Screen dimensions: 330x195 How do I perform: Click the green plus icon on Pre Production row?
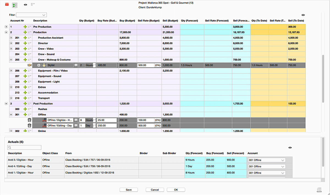[x=26, y=27]
